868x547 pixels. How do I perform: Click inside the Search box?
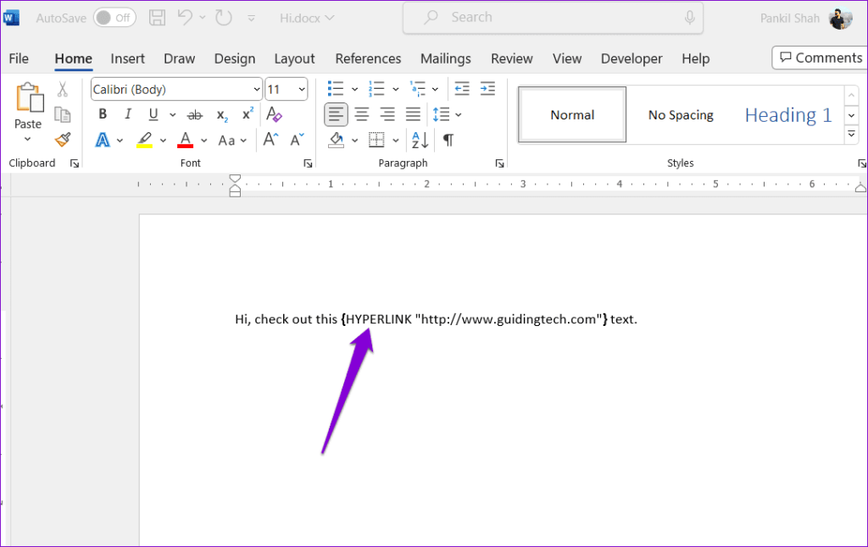point(552,17)
